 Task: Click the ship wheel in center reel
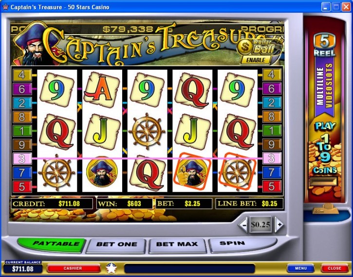point(147,131)
